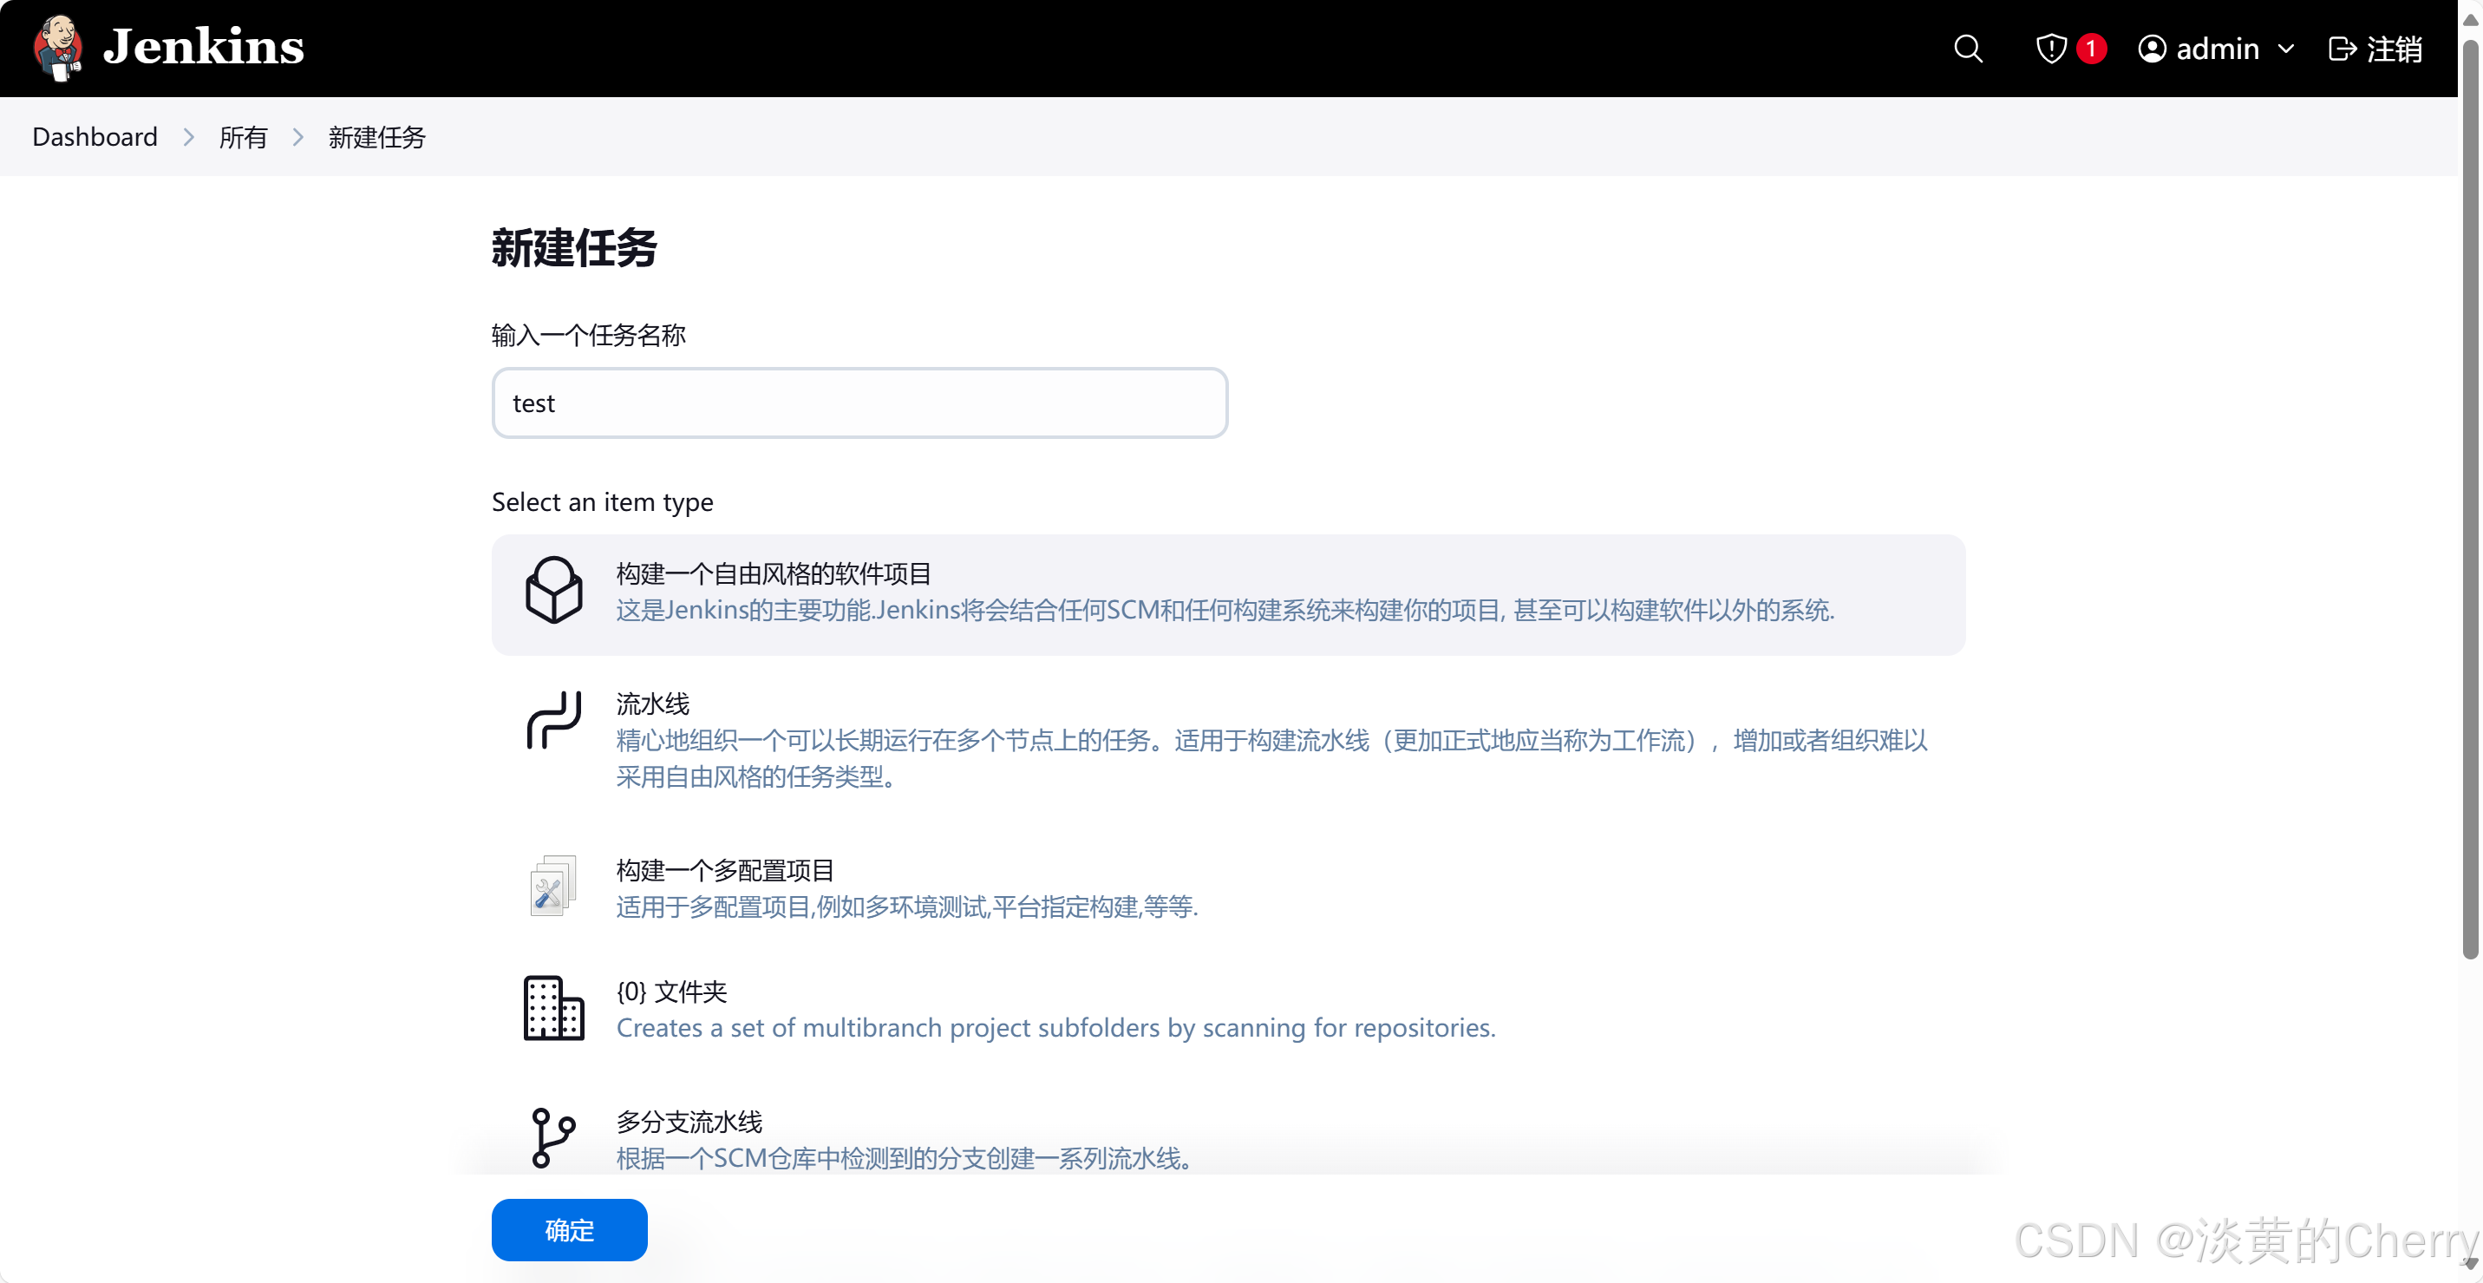Click the vertical page scrollbar thumb
This screenshot has width=2483, height=1283.
pyautogui.click(x=2471, y=500)
